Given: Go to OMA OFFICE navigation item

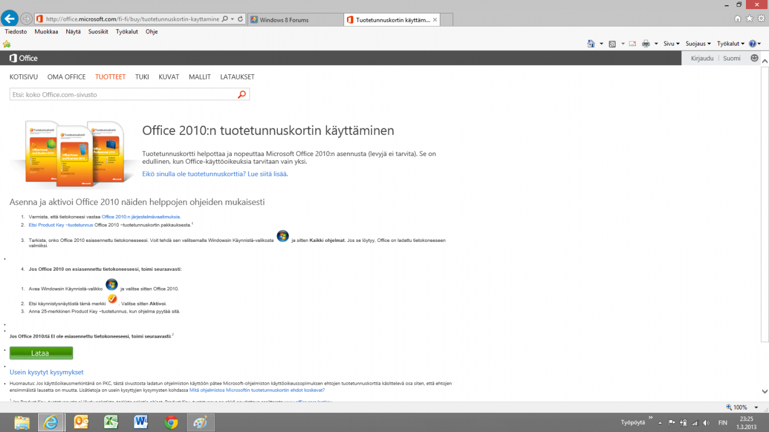Looking at the screenshot, I should pyautogui.click(x=66, y=77).
